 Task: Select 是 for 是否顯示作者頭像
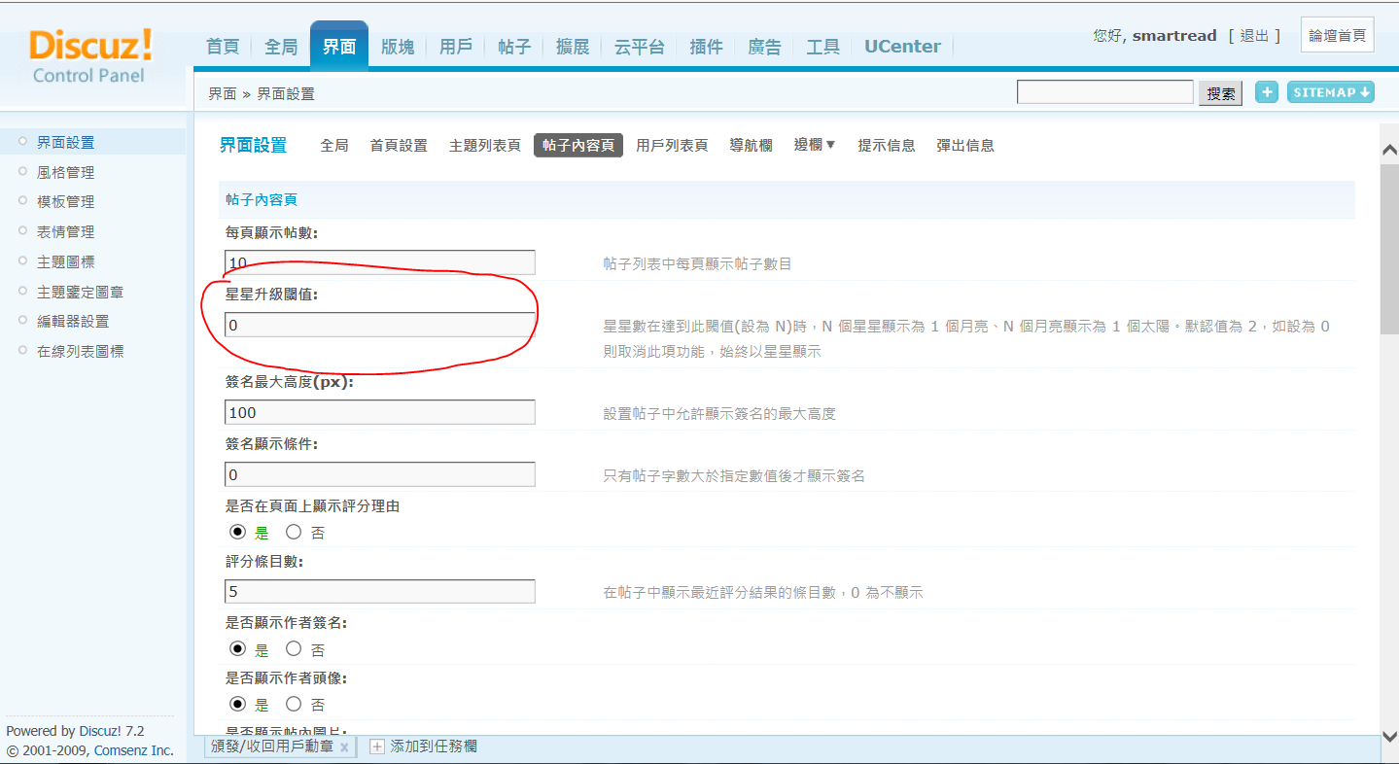coord(237,703)
